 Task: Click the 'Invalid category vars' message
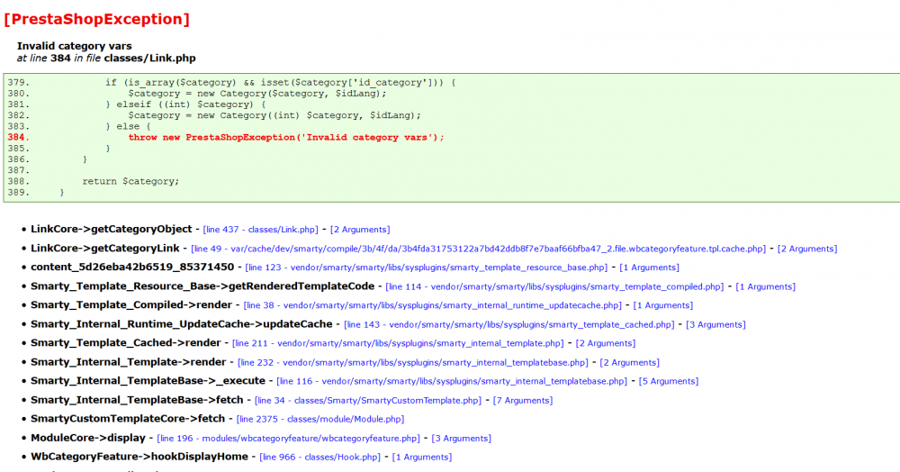74,46
